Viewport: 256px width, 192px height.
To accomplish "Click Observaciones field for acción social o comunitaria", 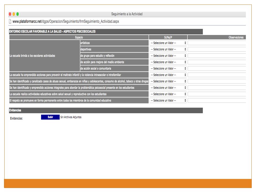I will (x=217, y=69).
